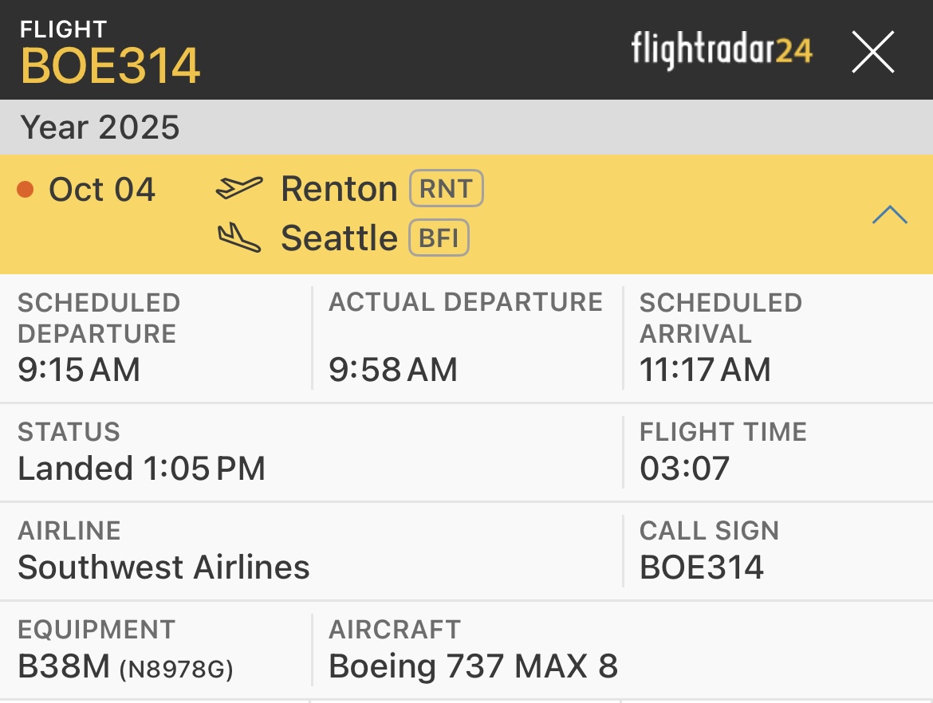Tap the BOE314 flight number heading
933x703 pixels.
point(110,65)
